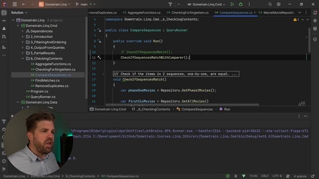
Task: Click the UTF-8 encoding setting
Action: (277, 176)
